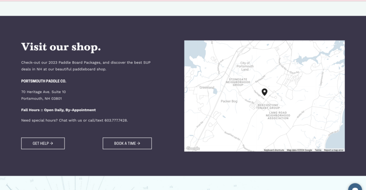Viewport: 366px width, 190px height.
Task: Click Report a map error
Action: point(334,150)
